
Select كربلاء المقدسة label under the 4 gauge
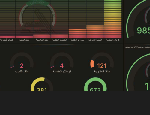pos(62,71)
